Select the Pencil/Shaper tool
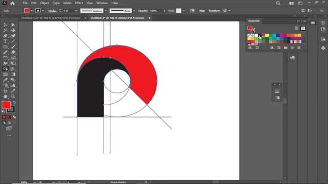Viewport: 328px width, 184px height. (x=5, y=52)
